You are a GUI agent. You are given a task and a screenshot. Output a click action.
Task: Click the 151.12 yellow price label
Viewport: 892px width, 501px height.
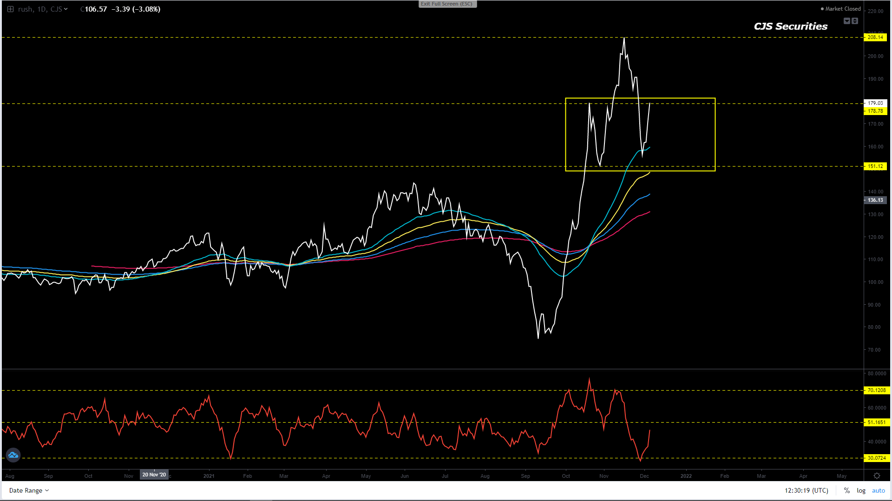click(x=875, y=166)
